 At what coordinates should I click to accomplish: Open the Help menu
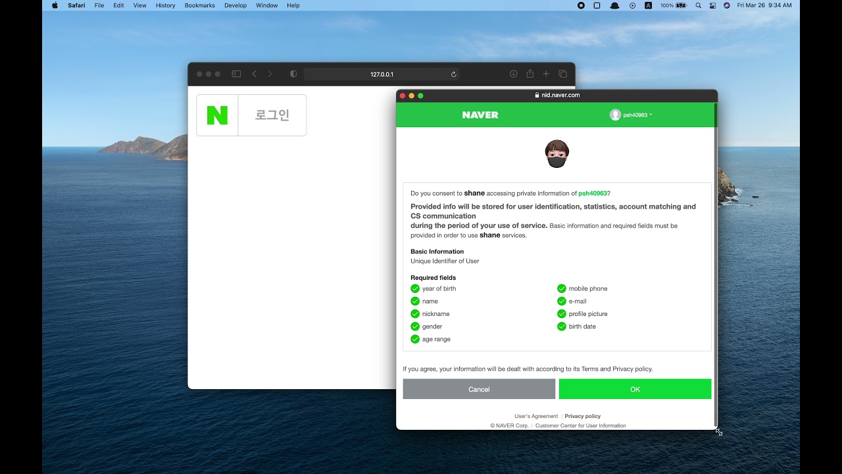click(293, 5)
